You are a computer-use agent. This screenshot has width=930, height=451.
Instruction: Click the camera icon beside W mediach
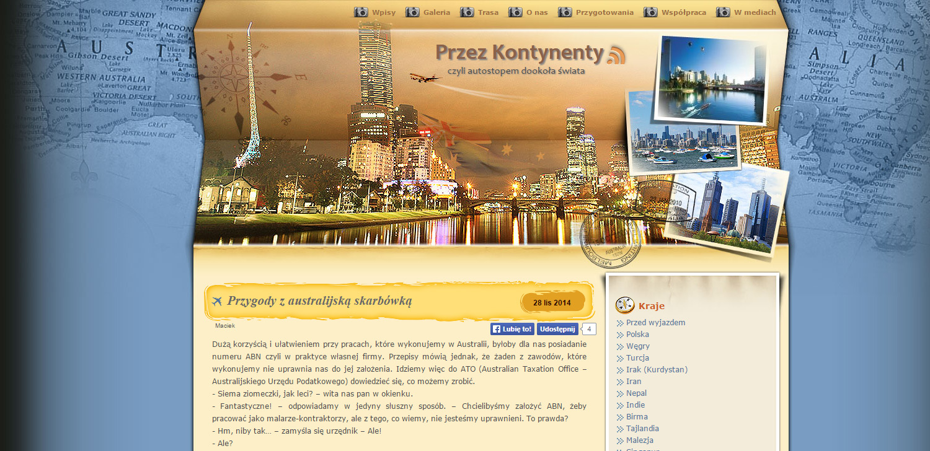coord(723,12)
